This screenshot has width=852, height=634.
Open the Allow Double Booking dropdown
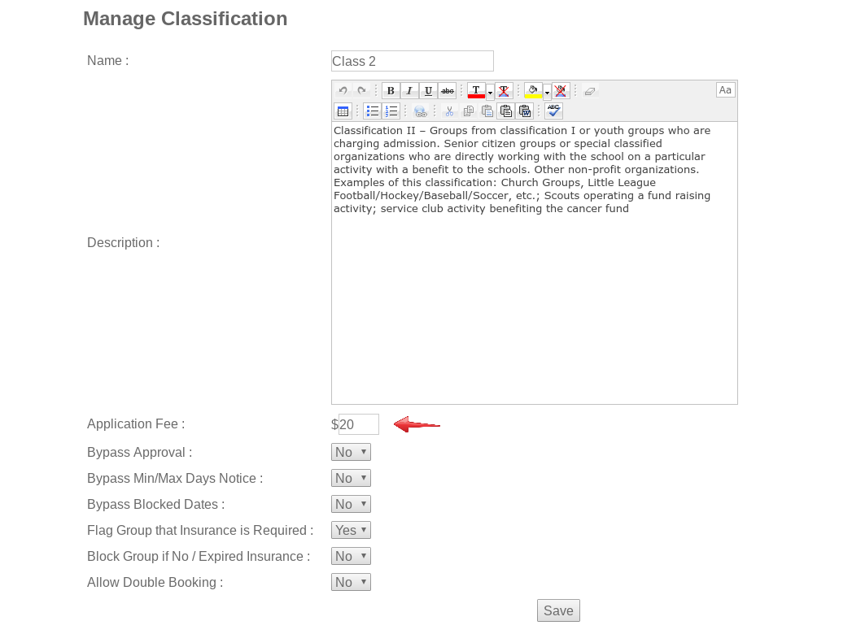[x=351, y=582]
